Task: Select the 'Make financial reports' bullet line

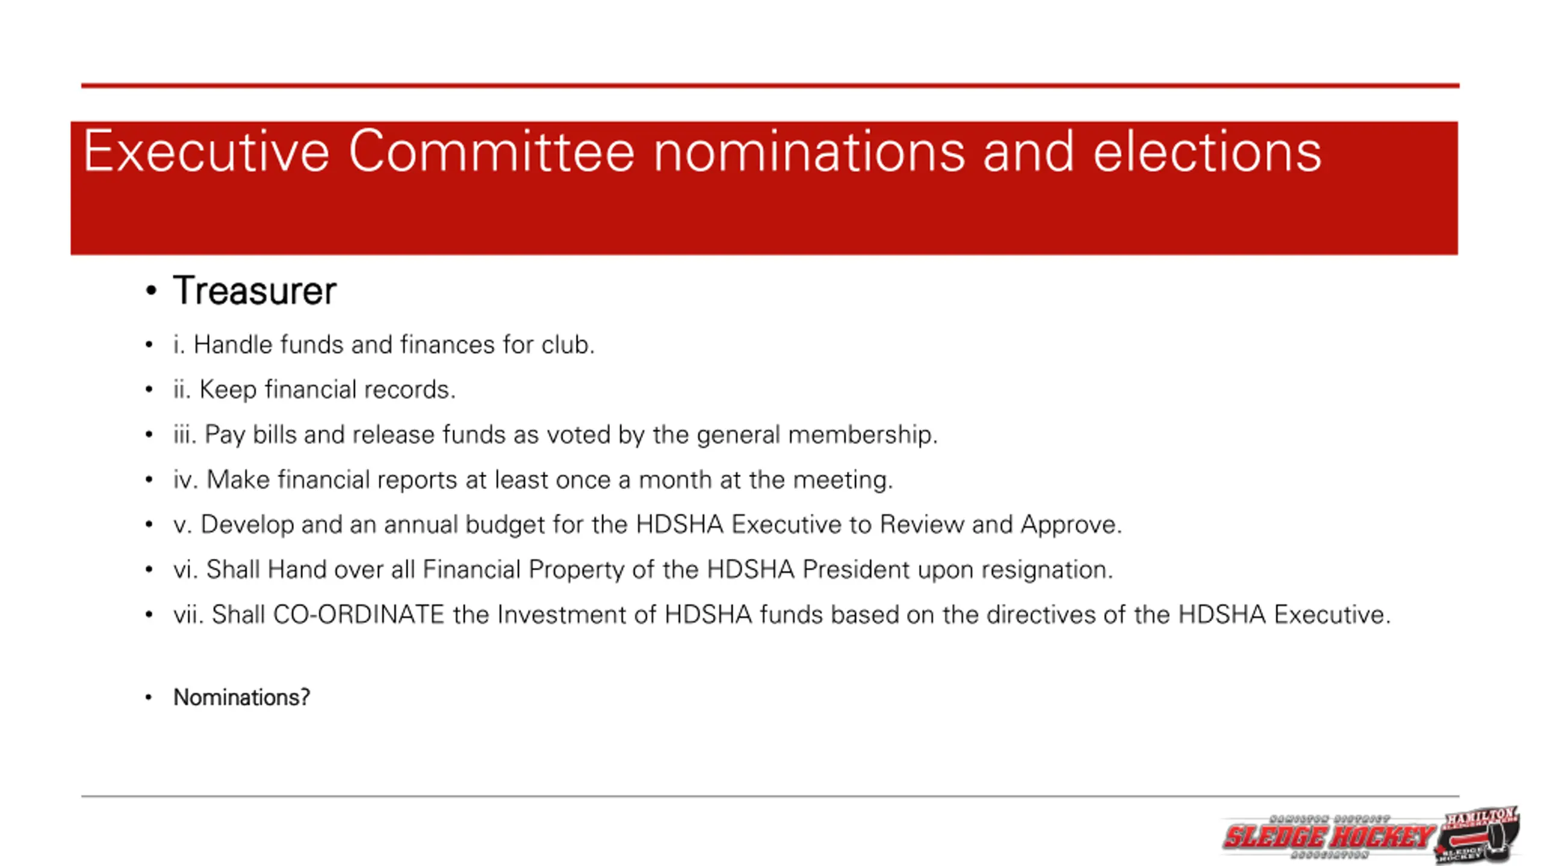Action: tap(533, 480)
